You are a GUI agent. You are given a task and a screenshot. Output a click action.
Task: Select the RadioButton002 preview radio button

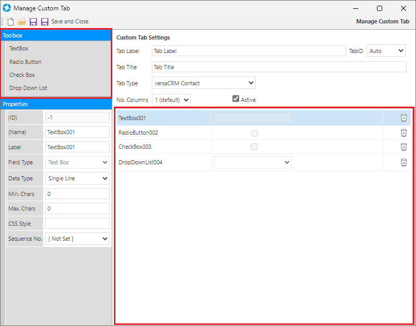click(x=254, y=133)
